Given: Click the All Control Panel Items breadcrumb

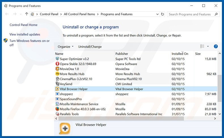Looking at the screenshot, I should [x=79, y=14].
